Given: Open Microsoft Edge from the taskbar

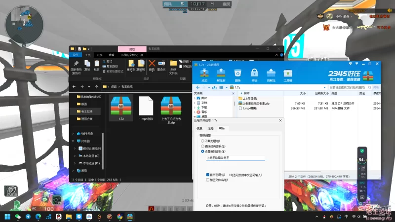Looking at the screenshot, I should (x=39, y=217).
